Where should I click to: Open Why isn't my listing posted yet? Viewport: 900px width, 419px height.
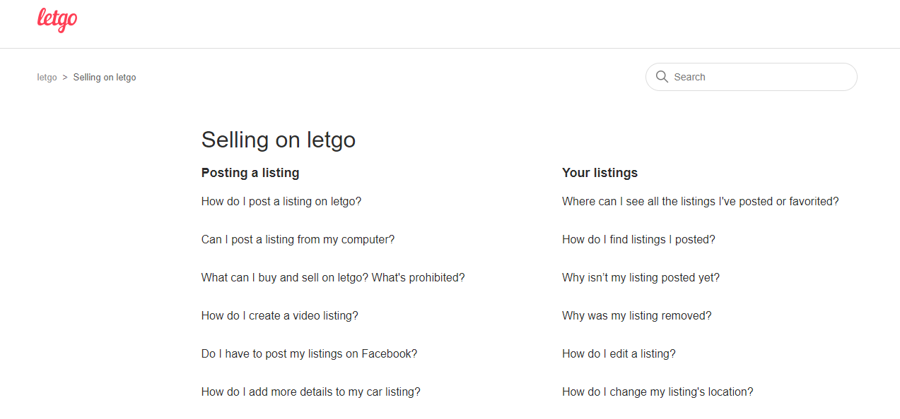[641, 277]
